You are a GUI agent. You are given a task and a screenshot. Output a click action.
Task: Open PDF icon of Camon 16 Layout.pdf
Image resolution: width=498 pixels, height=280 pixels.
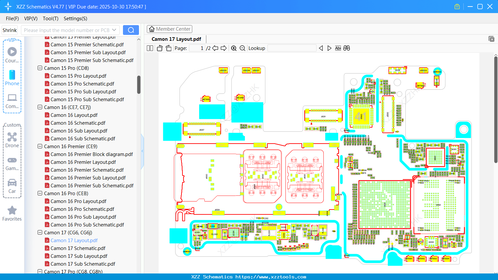pos(47,115)
